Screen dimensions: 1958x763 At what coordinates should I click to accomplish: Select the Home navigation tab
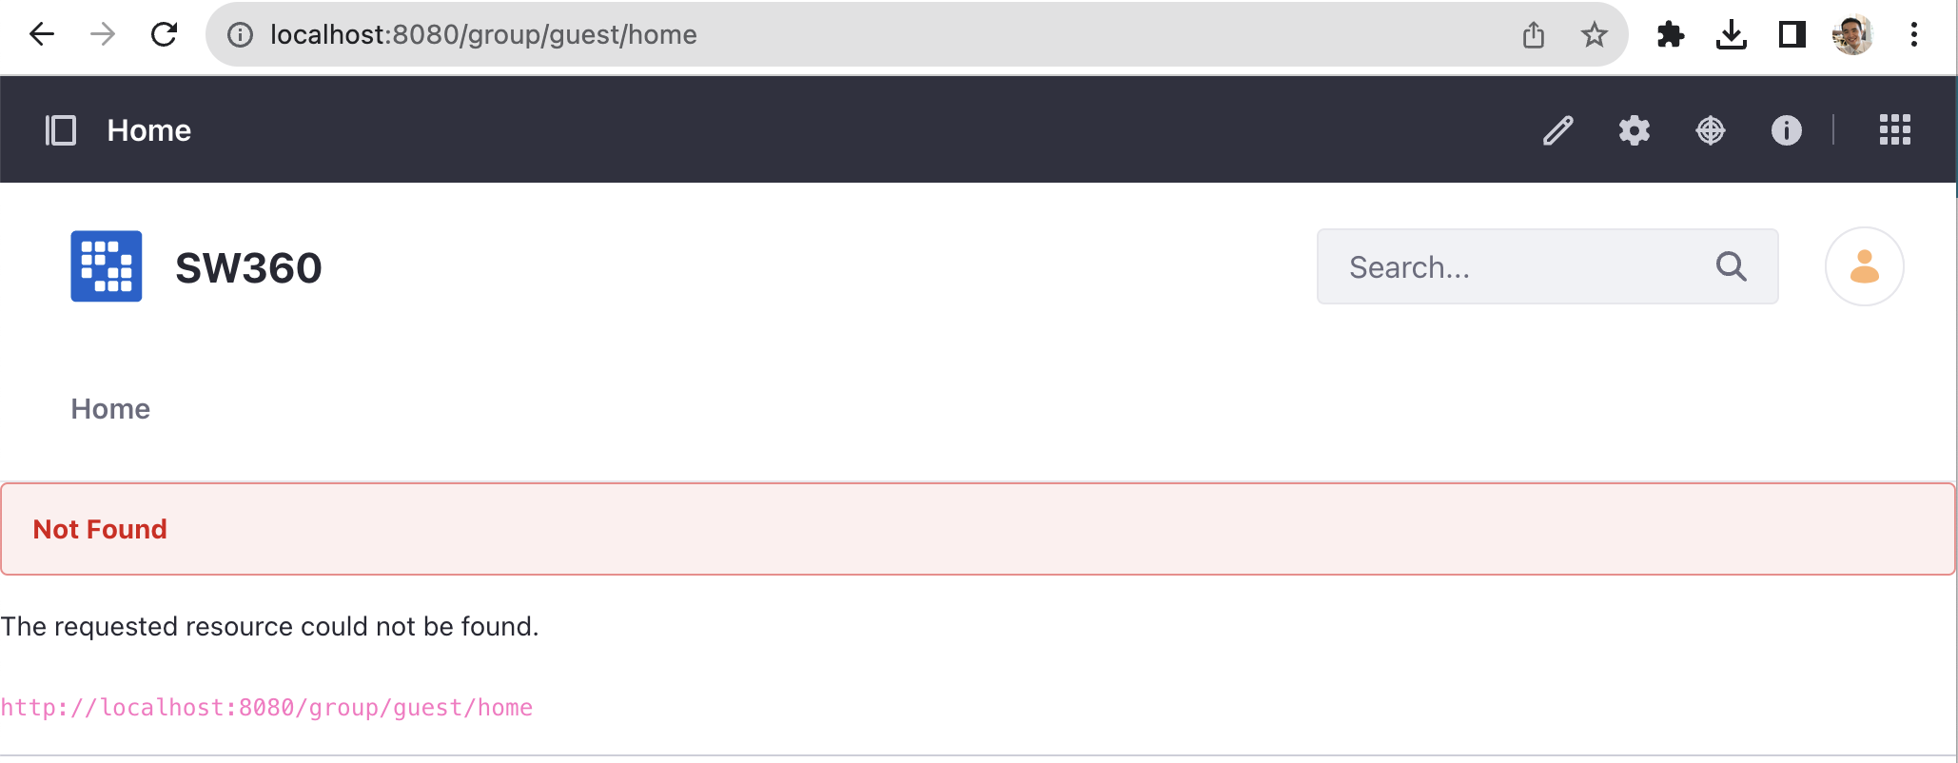(110, 409)
